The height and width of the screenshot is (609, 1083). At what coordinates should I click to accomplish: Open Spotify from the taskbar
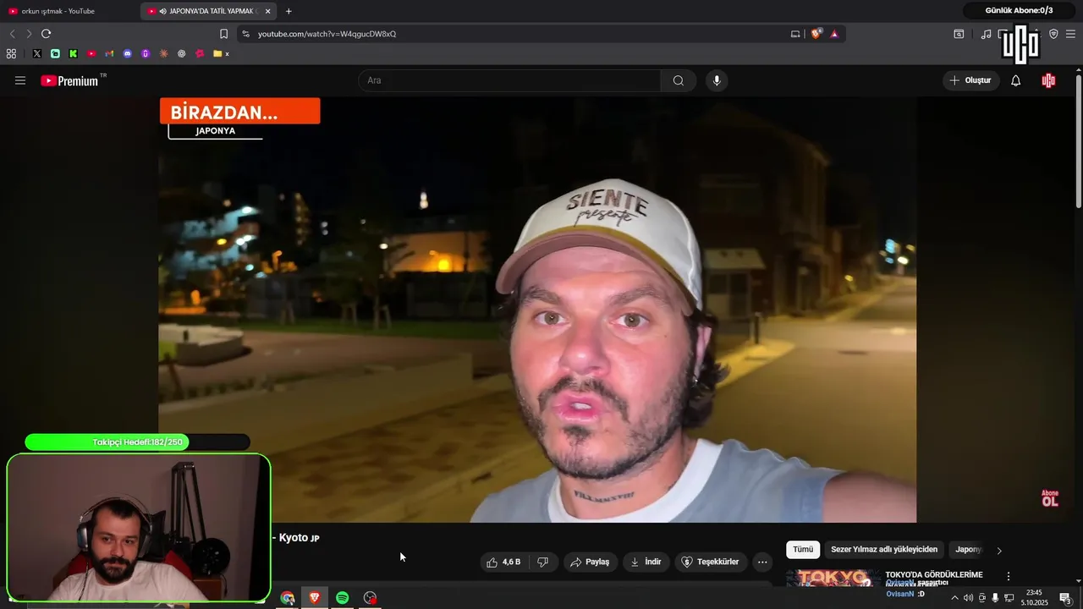342,598
